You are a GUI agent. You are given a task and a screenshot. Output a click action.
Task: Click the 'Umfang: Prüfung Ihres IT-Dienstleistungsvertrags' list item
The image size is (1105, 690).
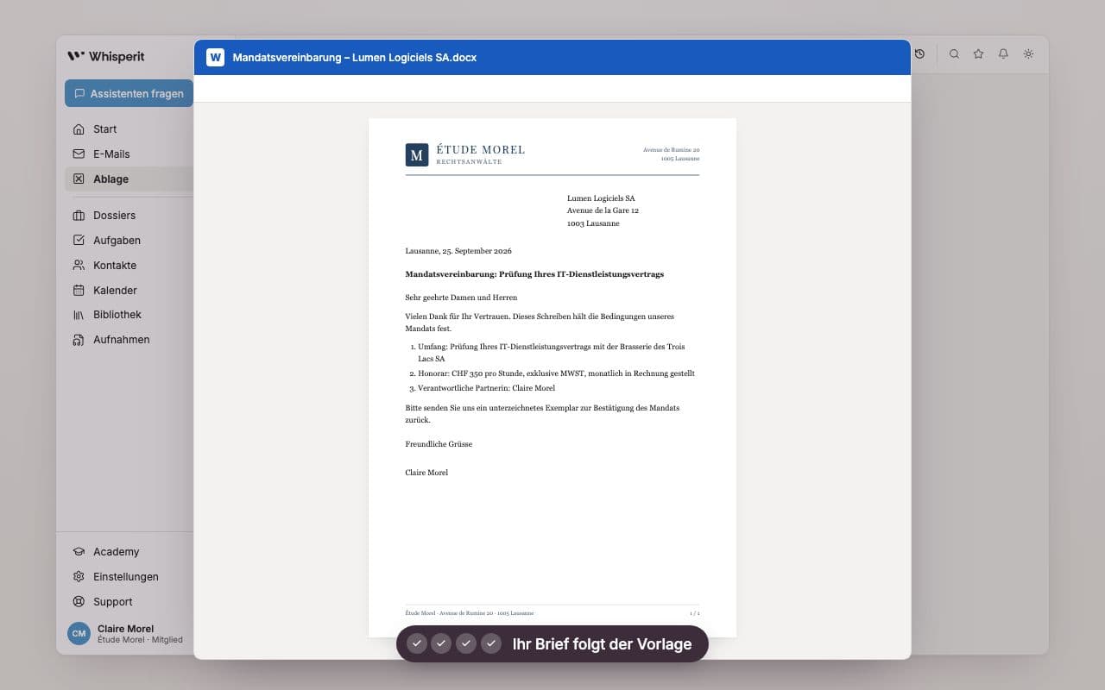click(551, 353)
